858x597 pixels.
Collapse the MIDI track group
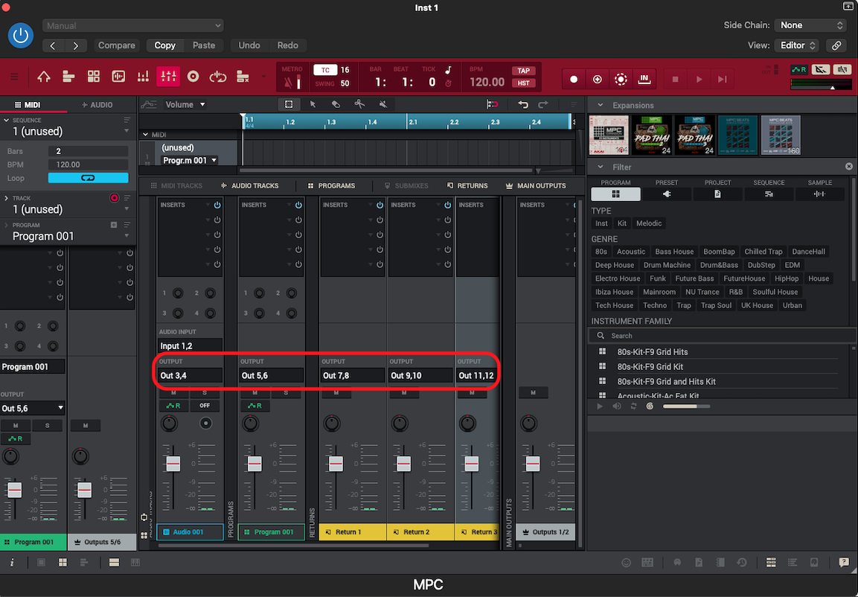146,135
